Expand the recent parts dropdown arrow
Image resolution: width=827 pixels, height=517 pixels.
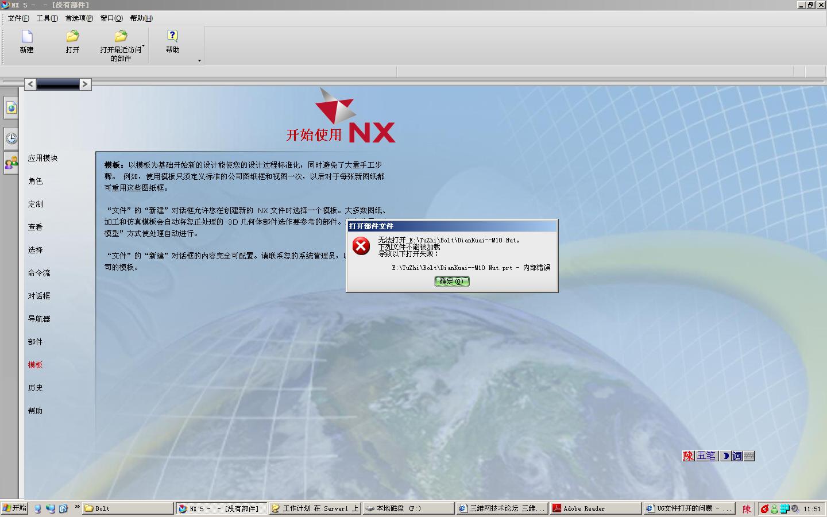point(143,46)
